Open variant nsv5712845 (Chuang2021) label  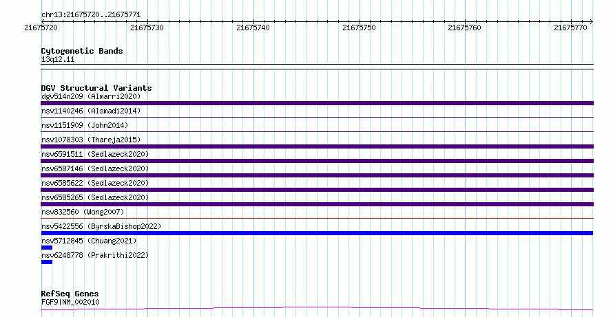(89, 241)
